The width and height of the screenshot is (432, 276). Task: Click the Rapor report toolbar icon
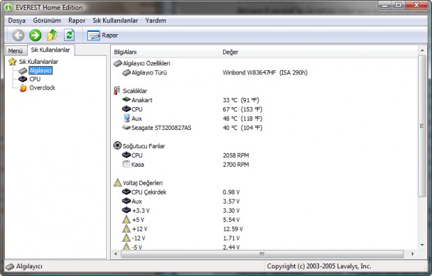(x=93, y=35)
